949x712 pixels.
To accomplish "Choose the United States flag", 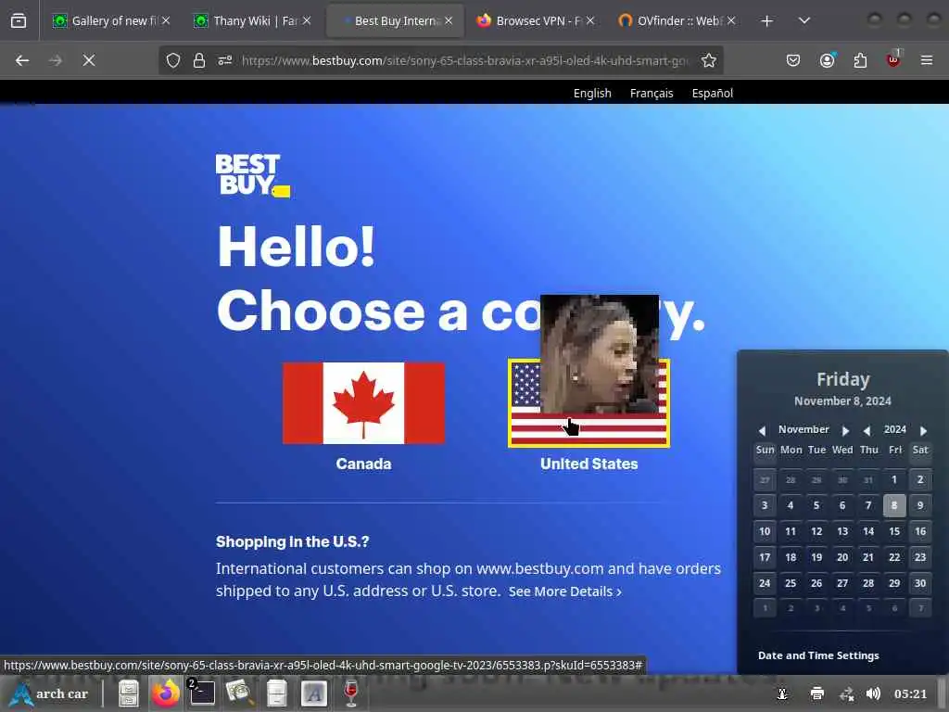I will (x=588, y=404).
